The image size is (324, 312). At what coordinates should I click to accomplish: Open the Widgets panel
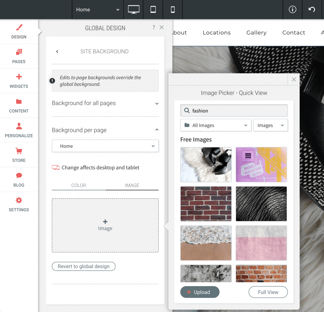pos(19,81)
